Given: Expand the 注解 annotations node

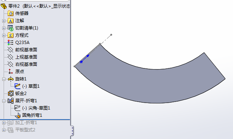Looking at the screenshot, I should pos(4,21).
